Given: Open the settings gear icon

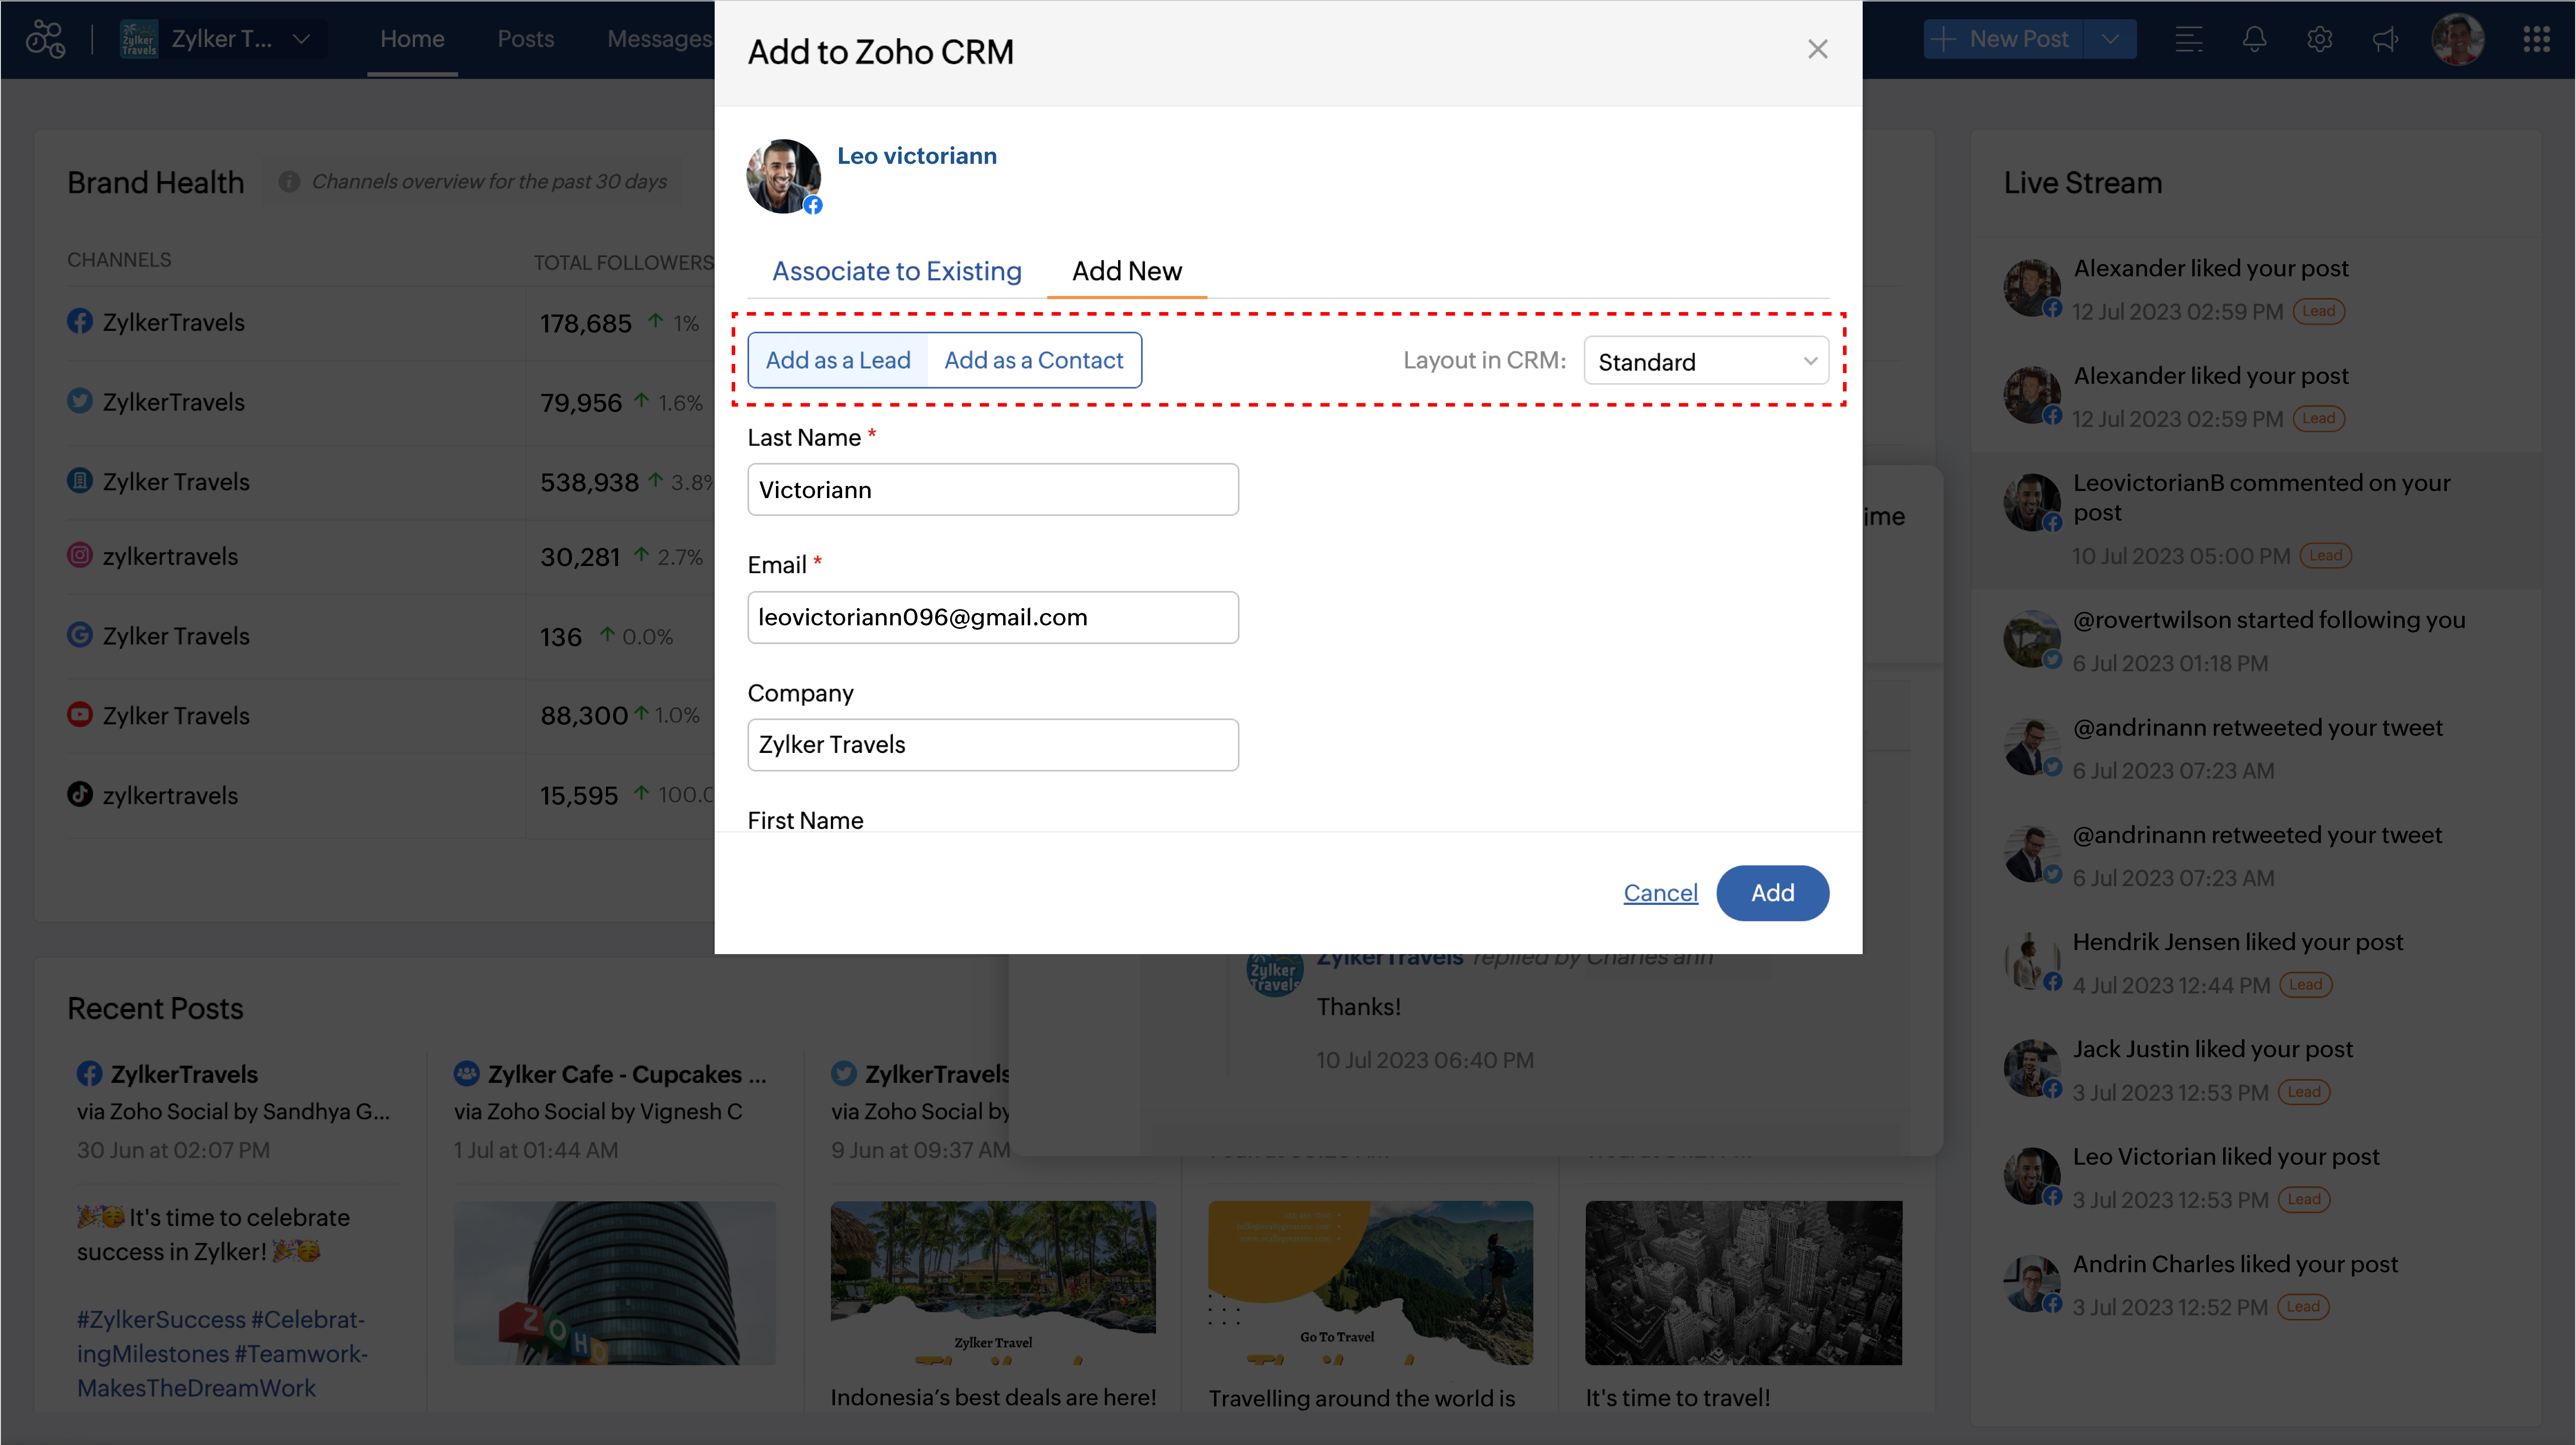Looking at the screenshot, I should (x=2320, y=39).
